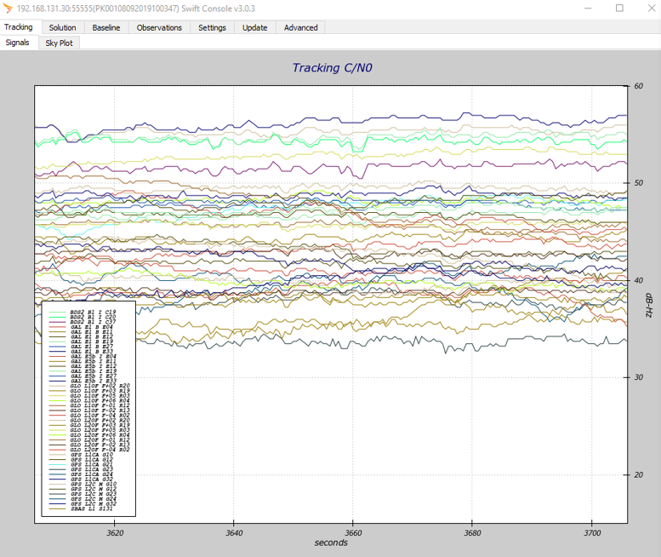This screenshot has height=557, width=661.
Task: Open the Baseline tab
Action: [x=106, y=27]
